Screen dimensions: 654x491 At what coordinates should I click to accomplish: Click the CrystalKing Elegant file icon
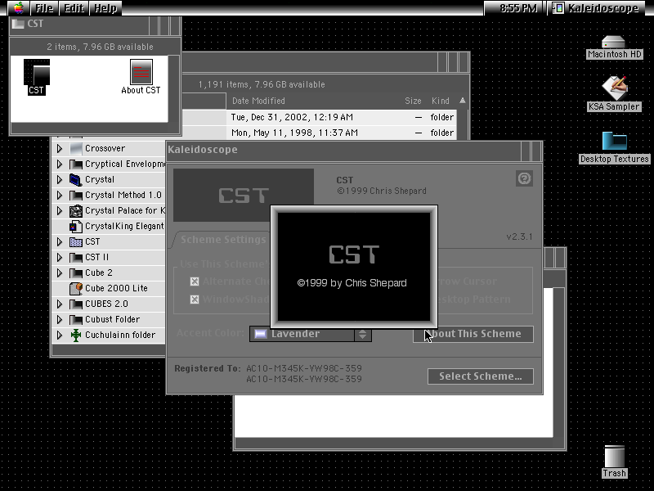(75, 227)
